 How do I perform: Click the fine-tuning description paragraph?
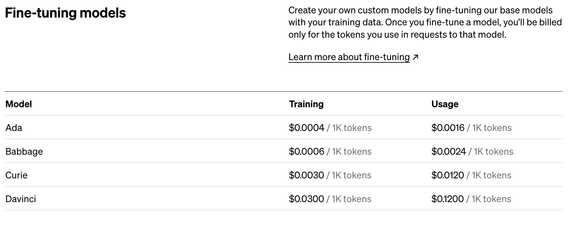(425, 22)
